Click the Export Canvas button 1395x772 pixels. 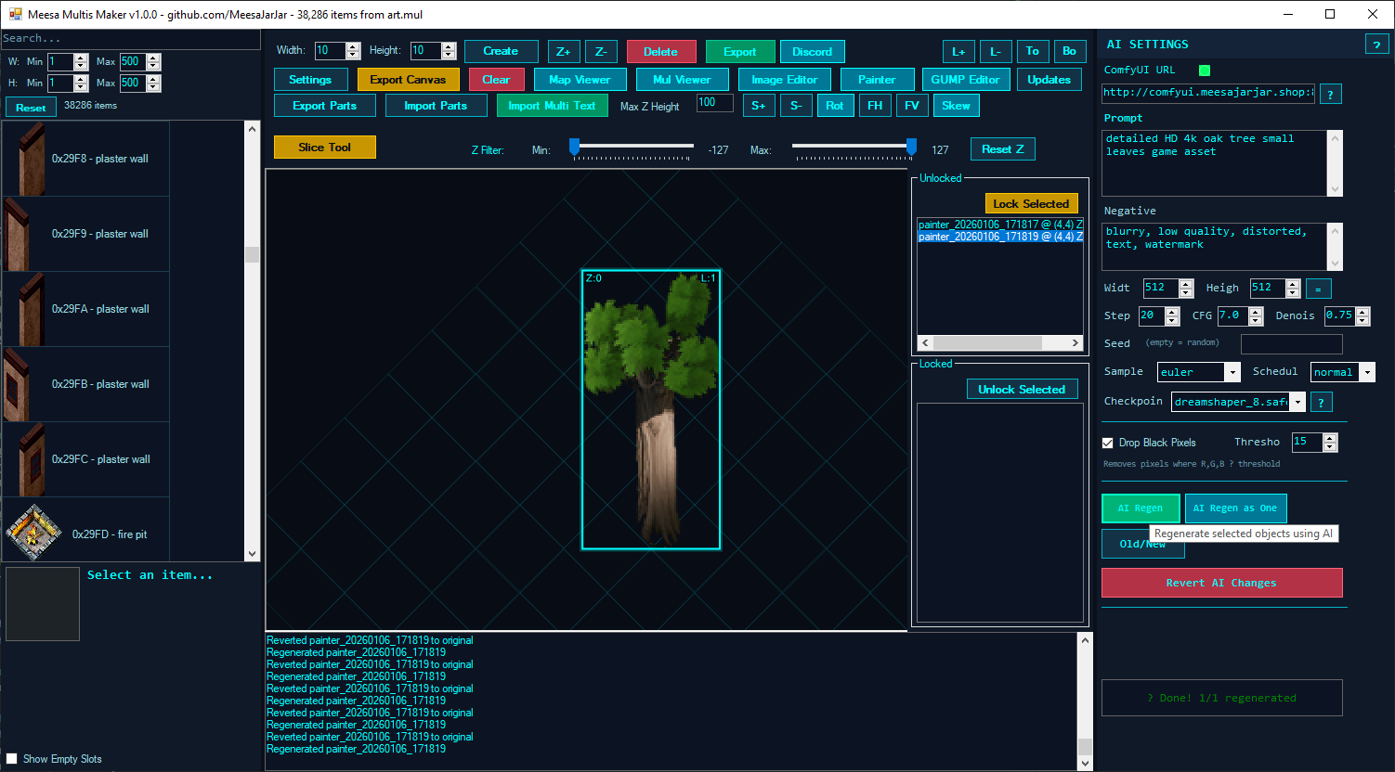[408, 80]
